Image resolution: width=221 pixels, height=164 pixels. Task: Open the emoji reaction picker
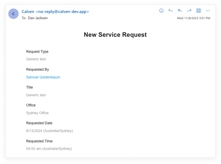click(161, 11)
